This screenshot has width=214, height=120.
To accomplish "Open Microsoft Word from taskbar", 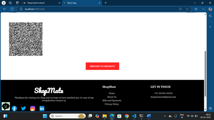I will pos(149,116).
